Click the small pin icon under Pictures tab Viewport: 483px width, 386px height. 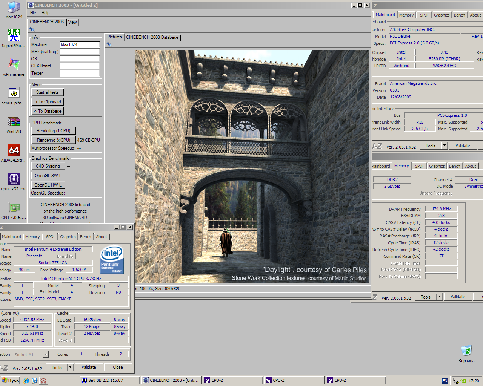[109, 44]
